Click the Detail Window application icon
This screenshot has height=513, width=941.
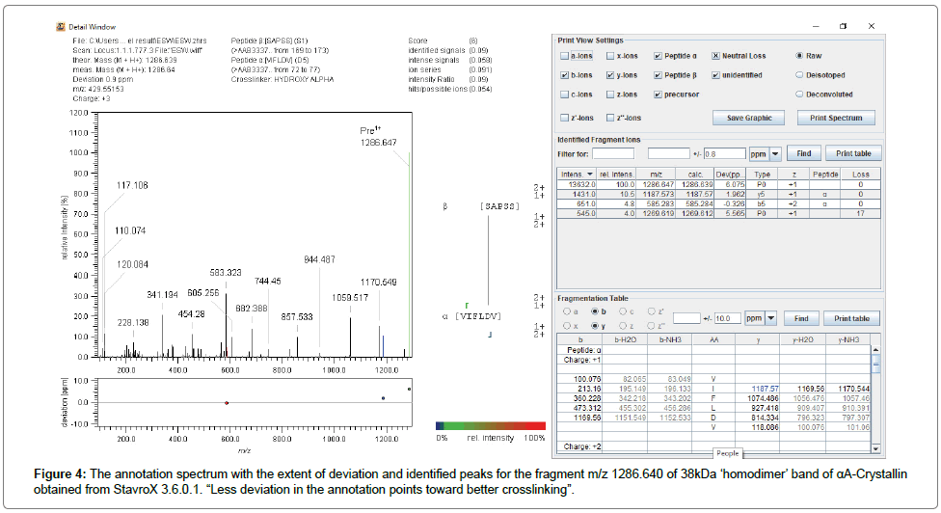[x=62, y=26]
